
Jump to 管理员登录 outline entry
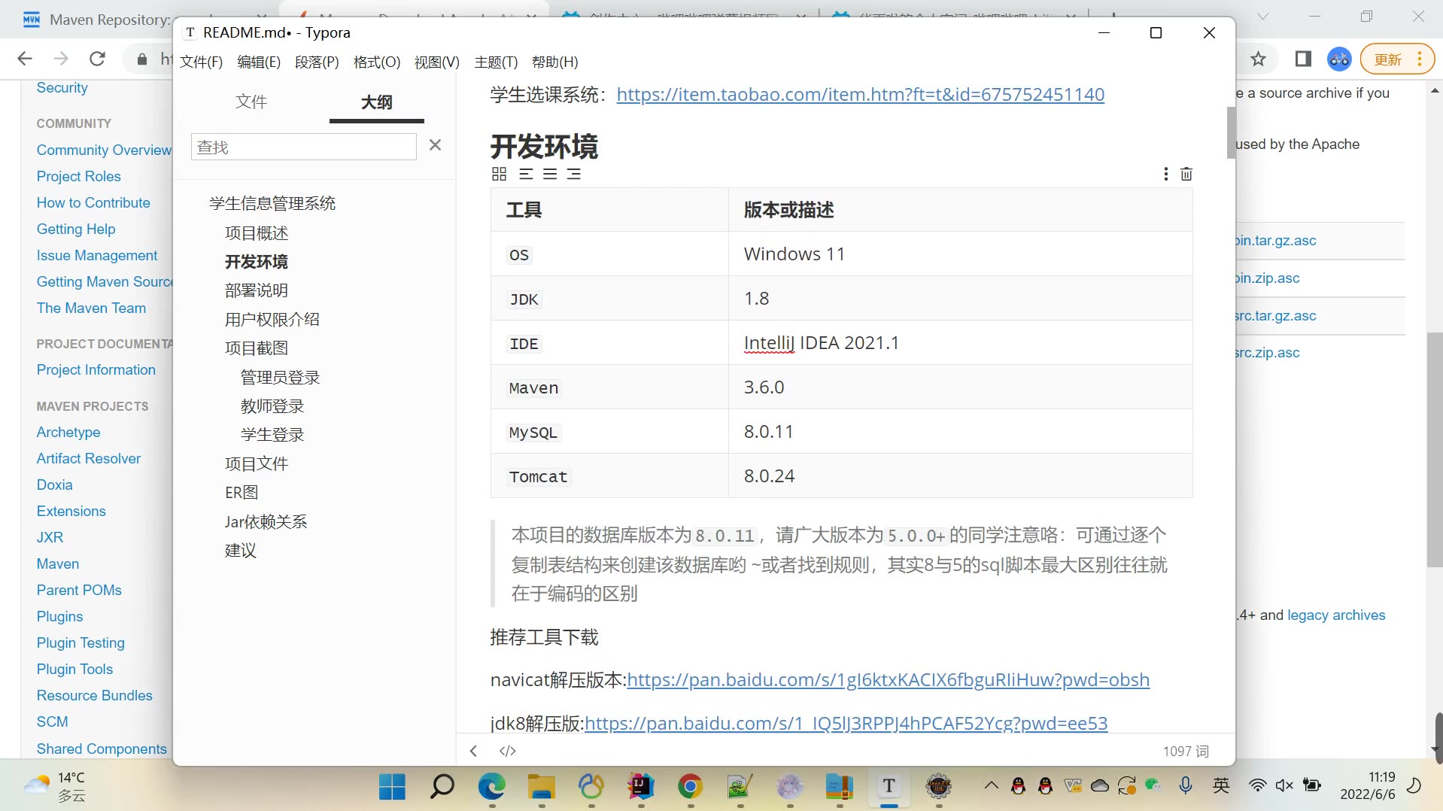[281, 378]
